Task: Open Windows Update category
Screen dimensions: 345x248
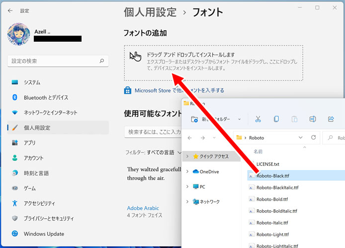Action: tap(58, 234)
